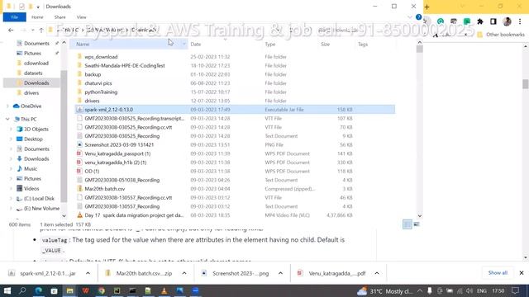Select (C:) Local Disk drive
Viewport: 529px width, 297px height.
pyautogui.click(x=39, y=199)
